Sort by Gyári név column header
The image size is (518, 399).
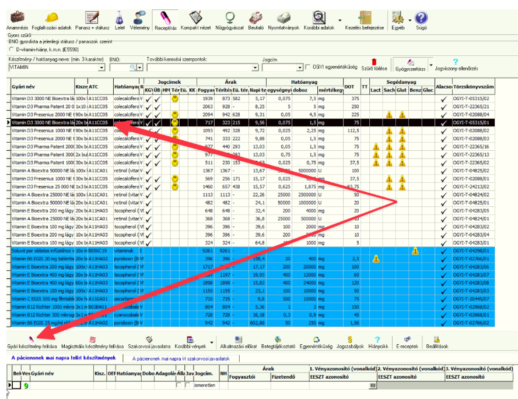click(43, 86)
